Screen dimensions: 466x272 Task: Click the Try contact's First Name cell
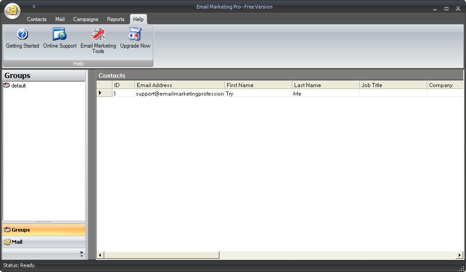click(x=258, y=93)
